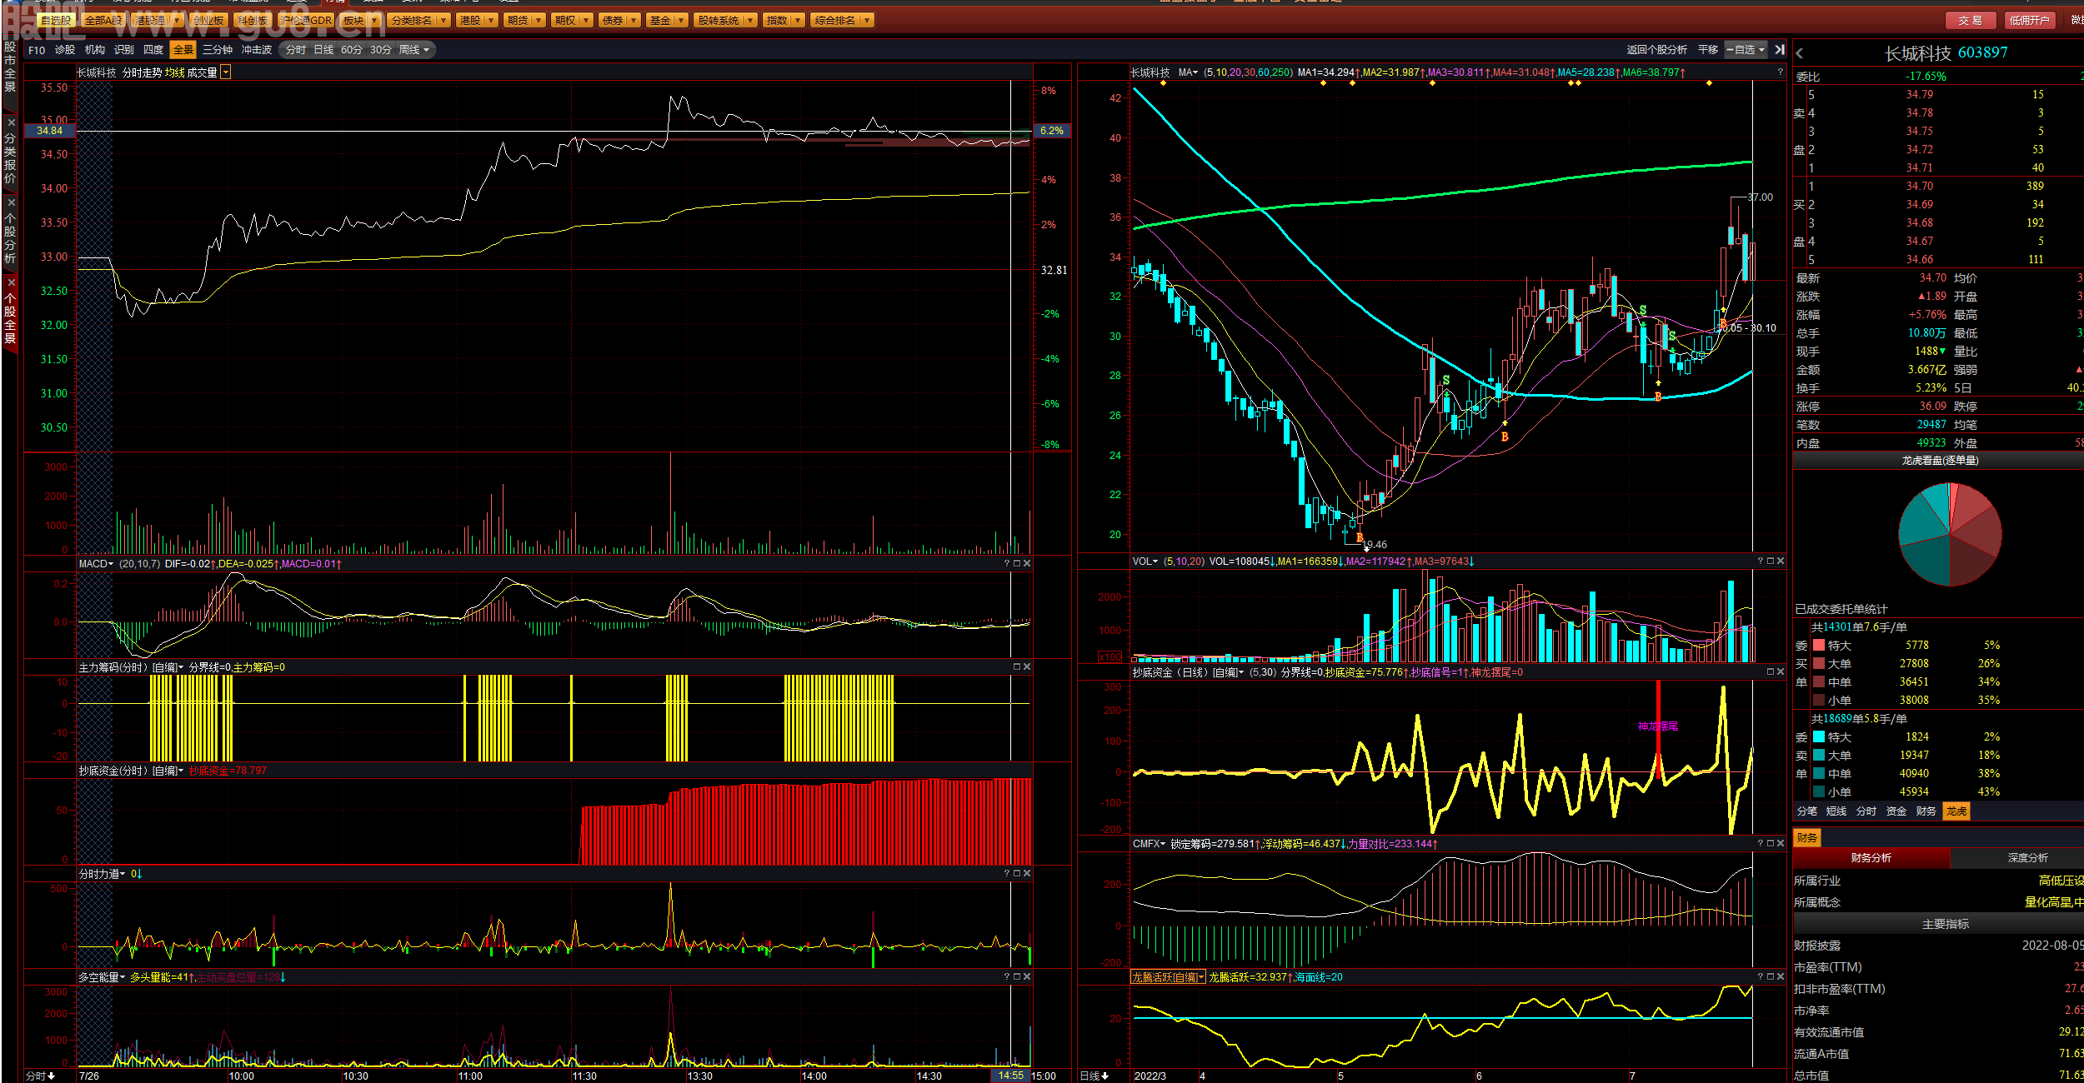Switch the chart period to 30分

coord(381,50)
